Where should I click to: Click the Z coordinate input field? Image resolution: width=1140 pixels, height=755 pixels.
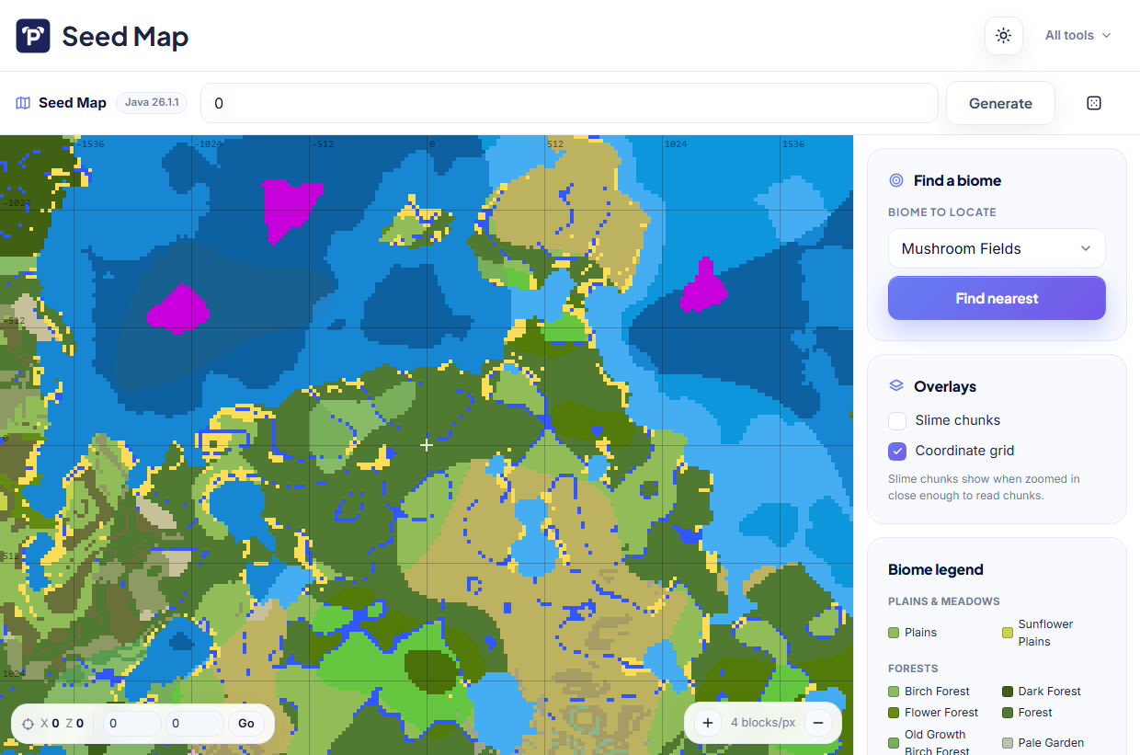[x=195, y=724]
